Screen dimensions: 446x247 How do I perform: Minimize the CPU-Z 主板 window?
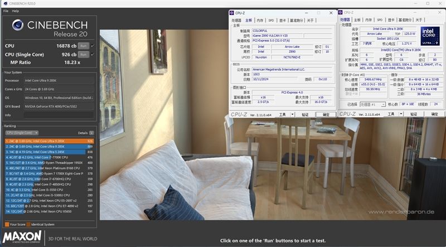click(306, 13)
